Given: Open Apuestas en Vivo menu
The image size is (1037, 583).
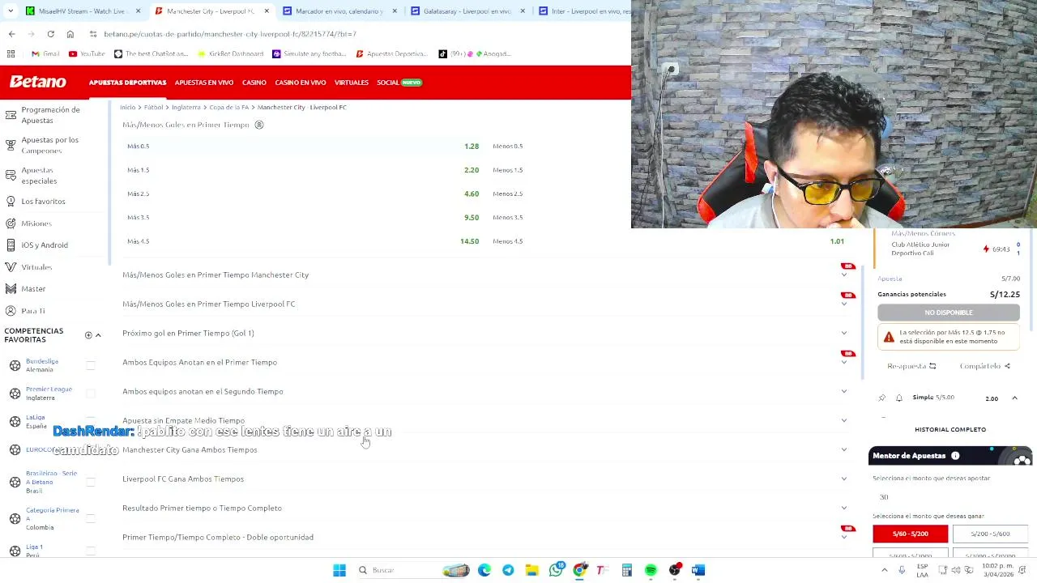Looking at the screenshot, I should (203, 83).
